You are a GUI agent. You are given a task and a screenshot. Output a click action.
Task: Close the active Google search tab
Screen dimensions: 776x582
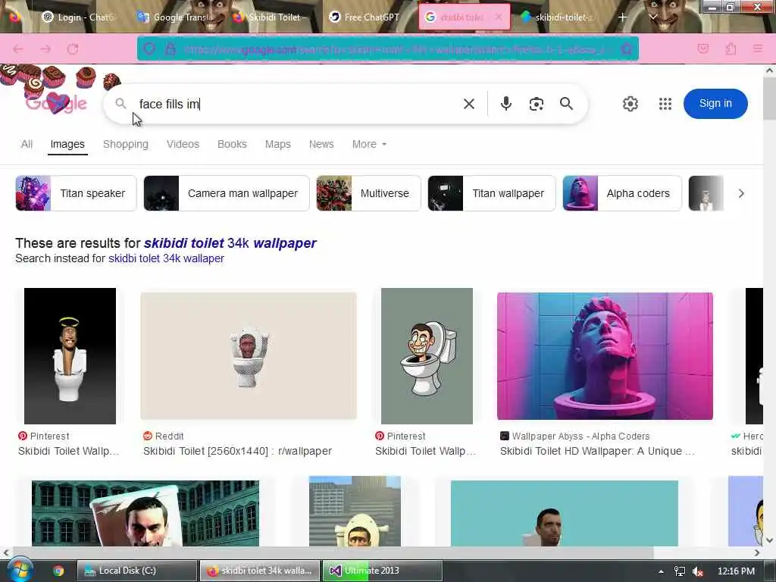[499, 17]
